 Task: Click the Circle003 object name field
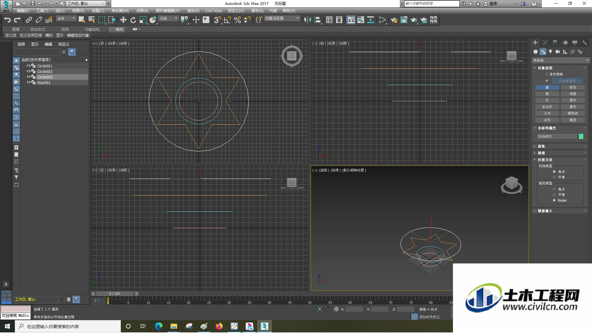pyautogui.click(x=557, y=136)
